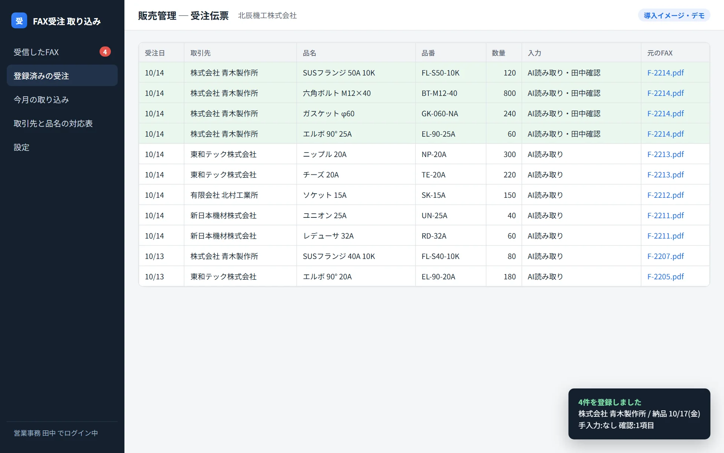Screen dimensions: 724x453
Task: Click the 導入イメージ・デモ badge
Action: pyautogui.click(x=674, y=15)
